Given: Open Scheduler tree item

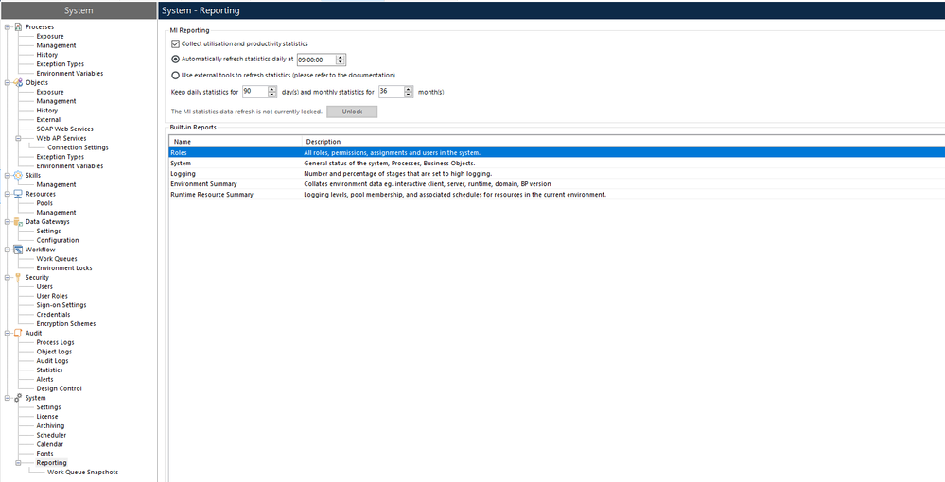Looking at the screenshot, I should [52, 435].
